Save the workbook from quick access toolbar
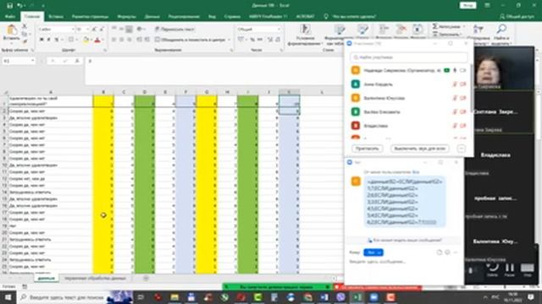The image size is (542, 304). coord(9,6)
